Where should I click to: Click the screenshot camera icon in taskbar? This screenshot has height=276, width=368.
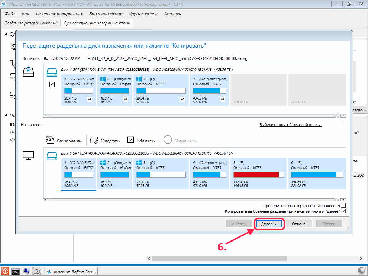(37, 271)
